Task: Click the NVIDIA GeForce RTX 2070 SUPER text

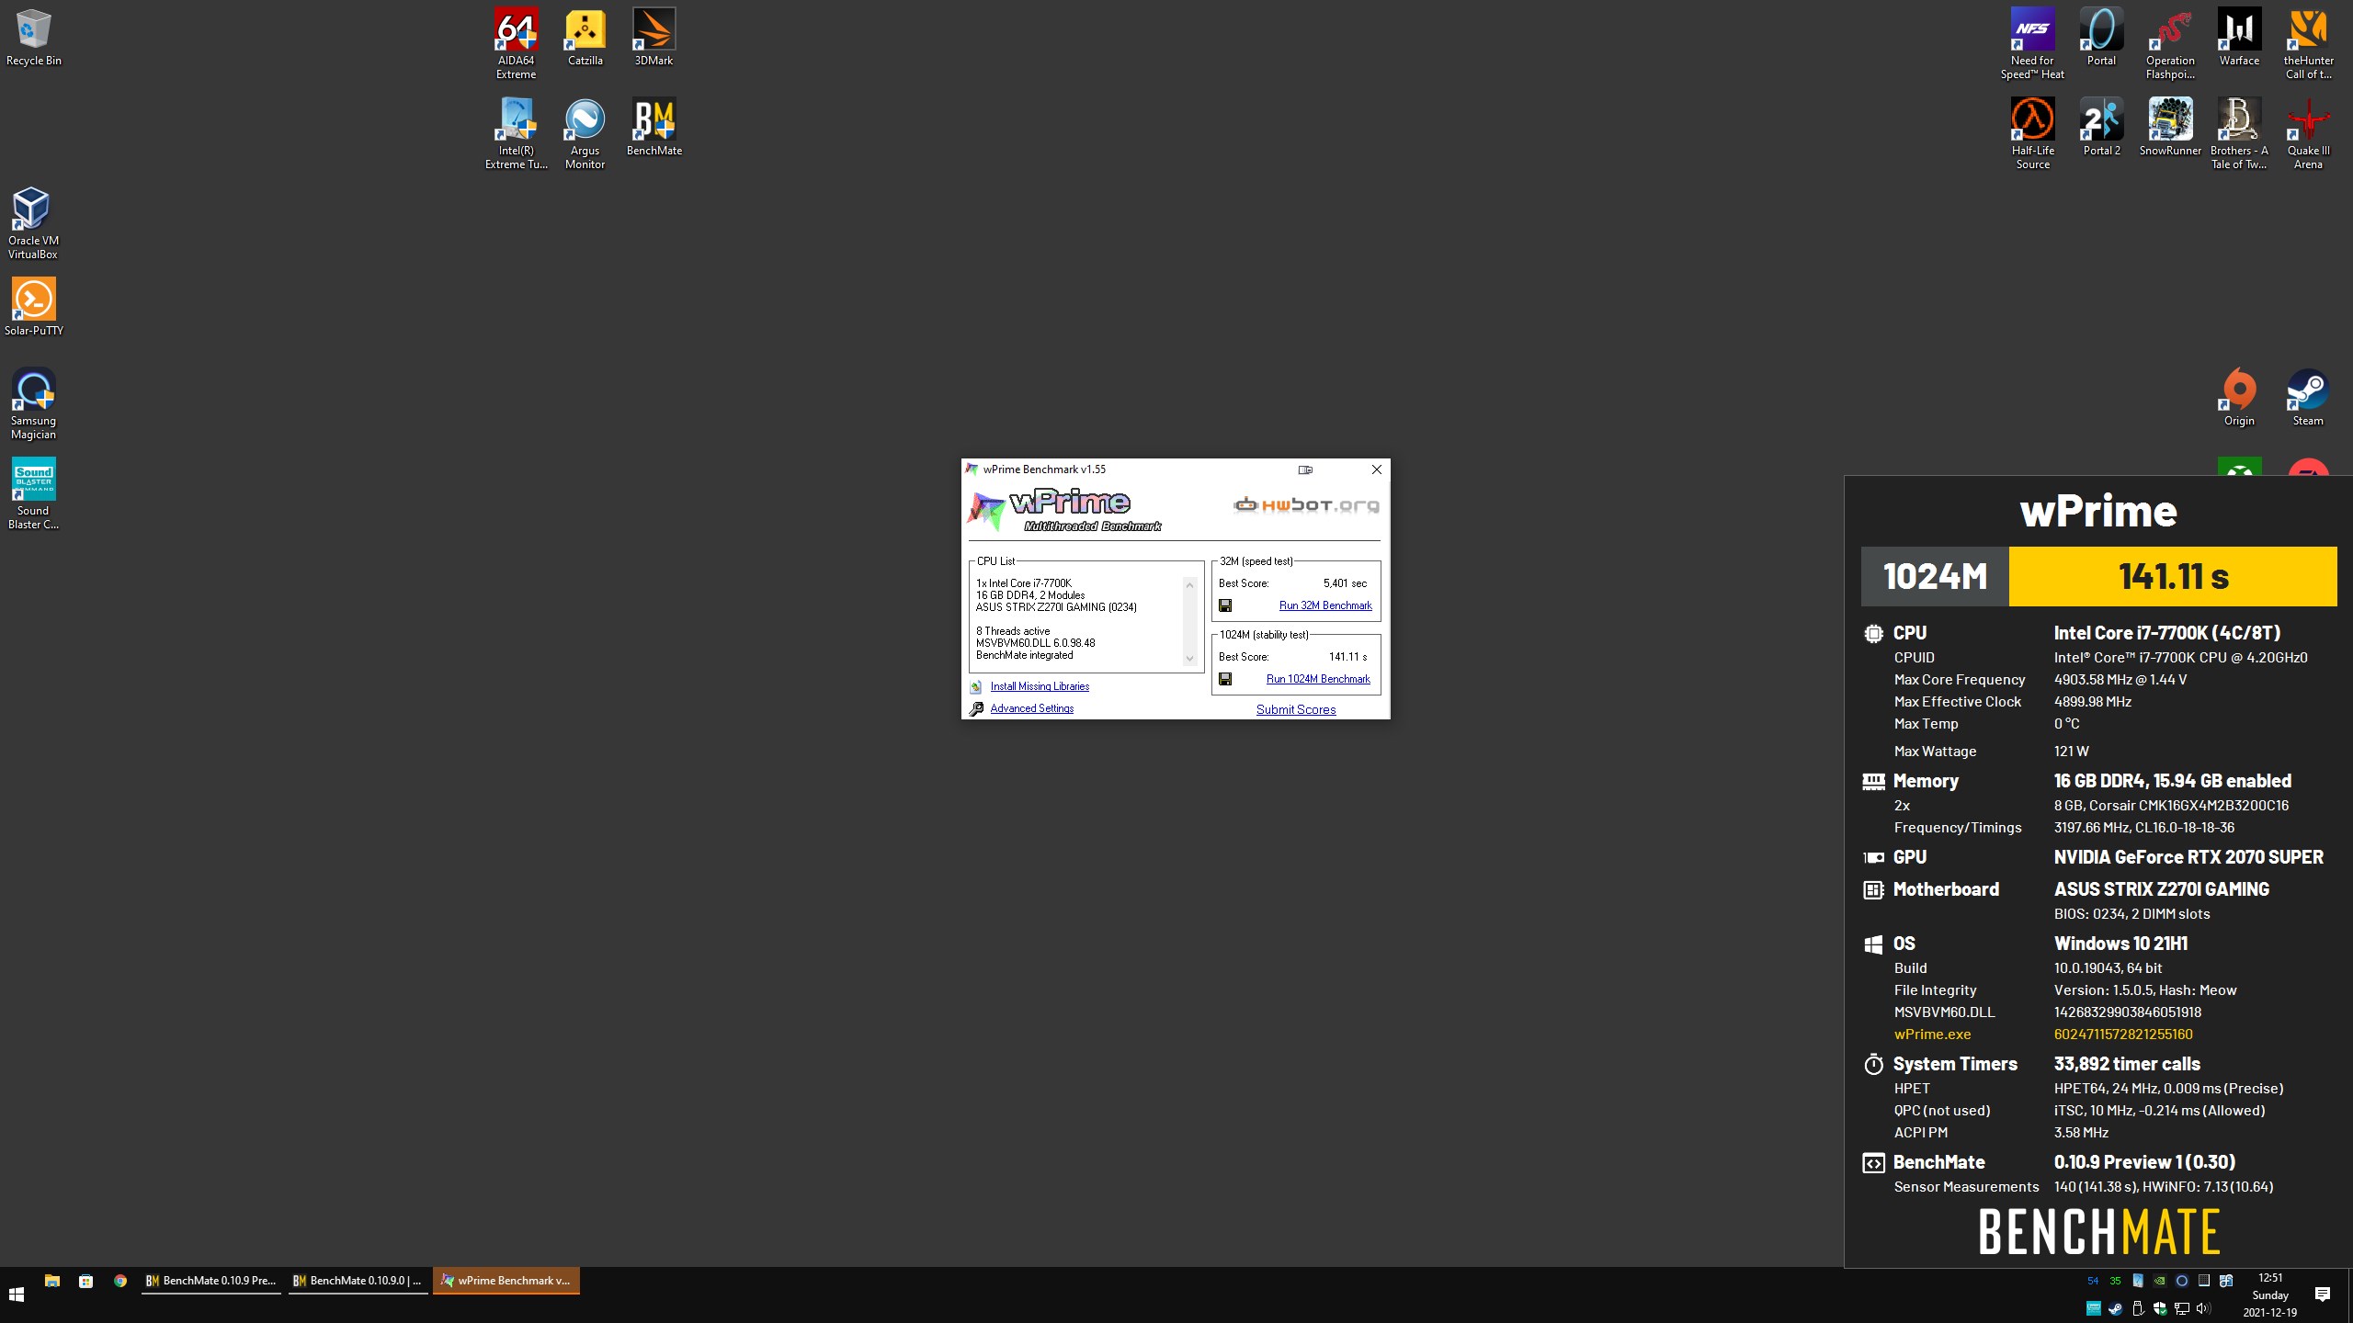Action: click(x=2188, y=857)
